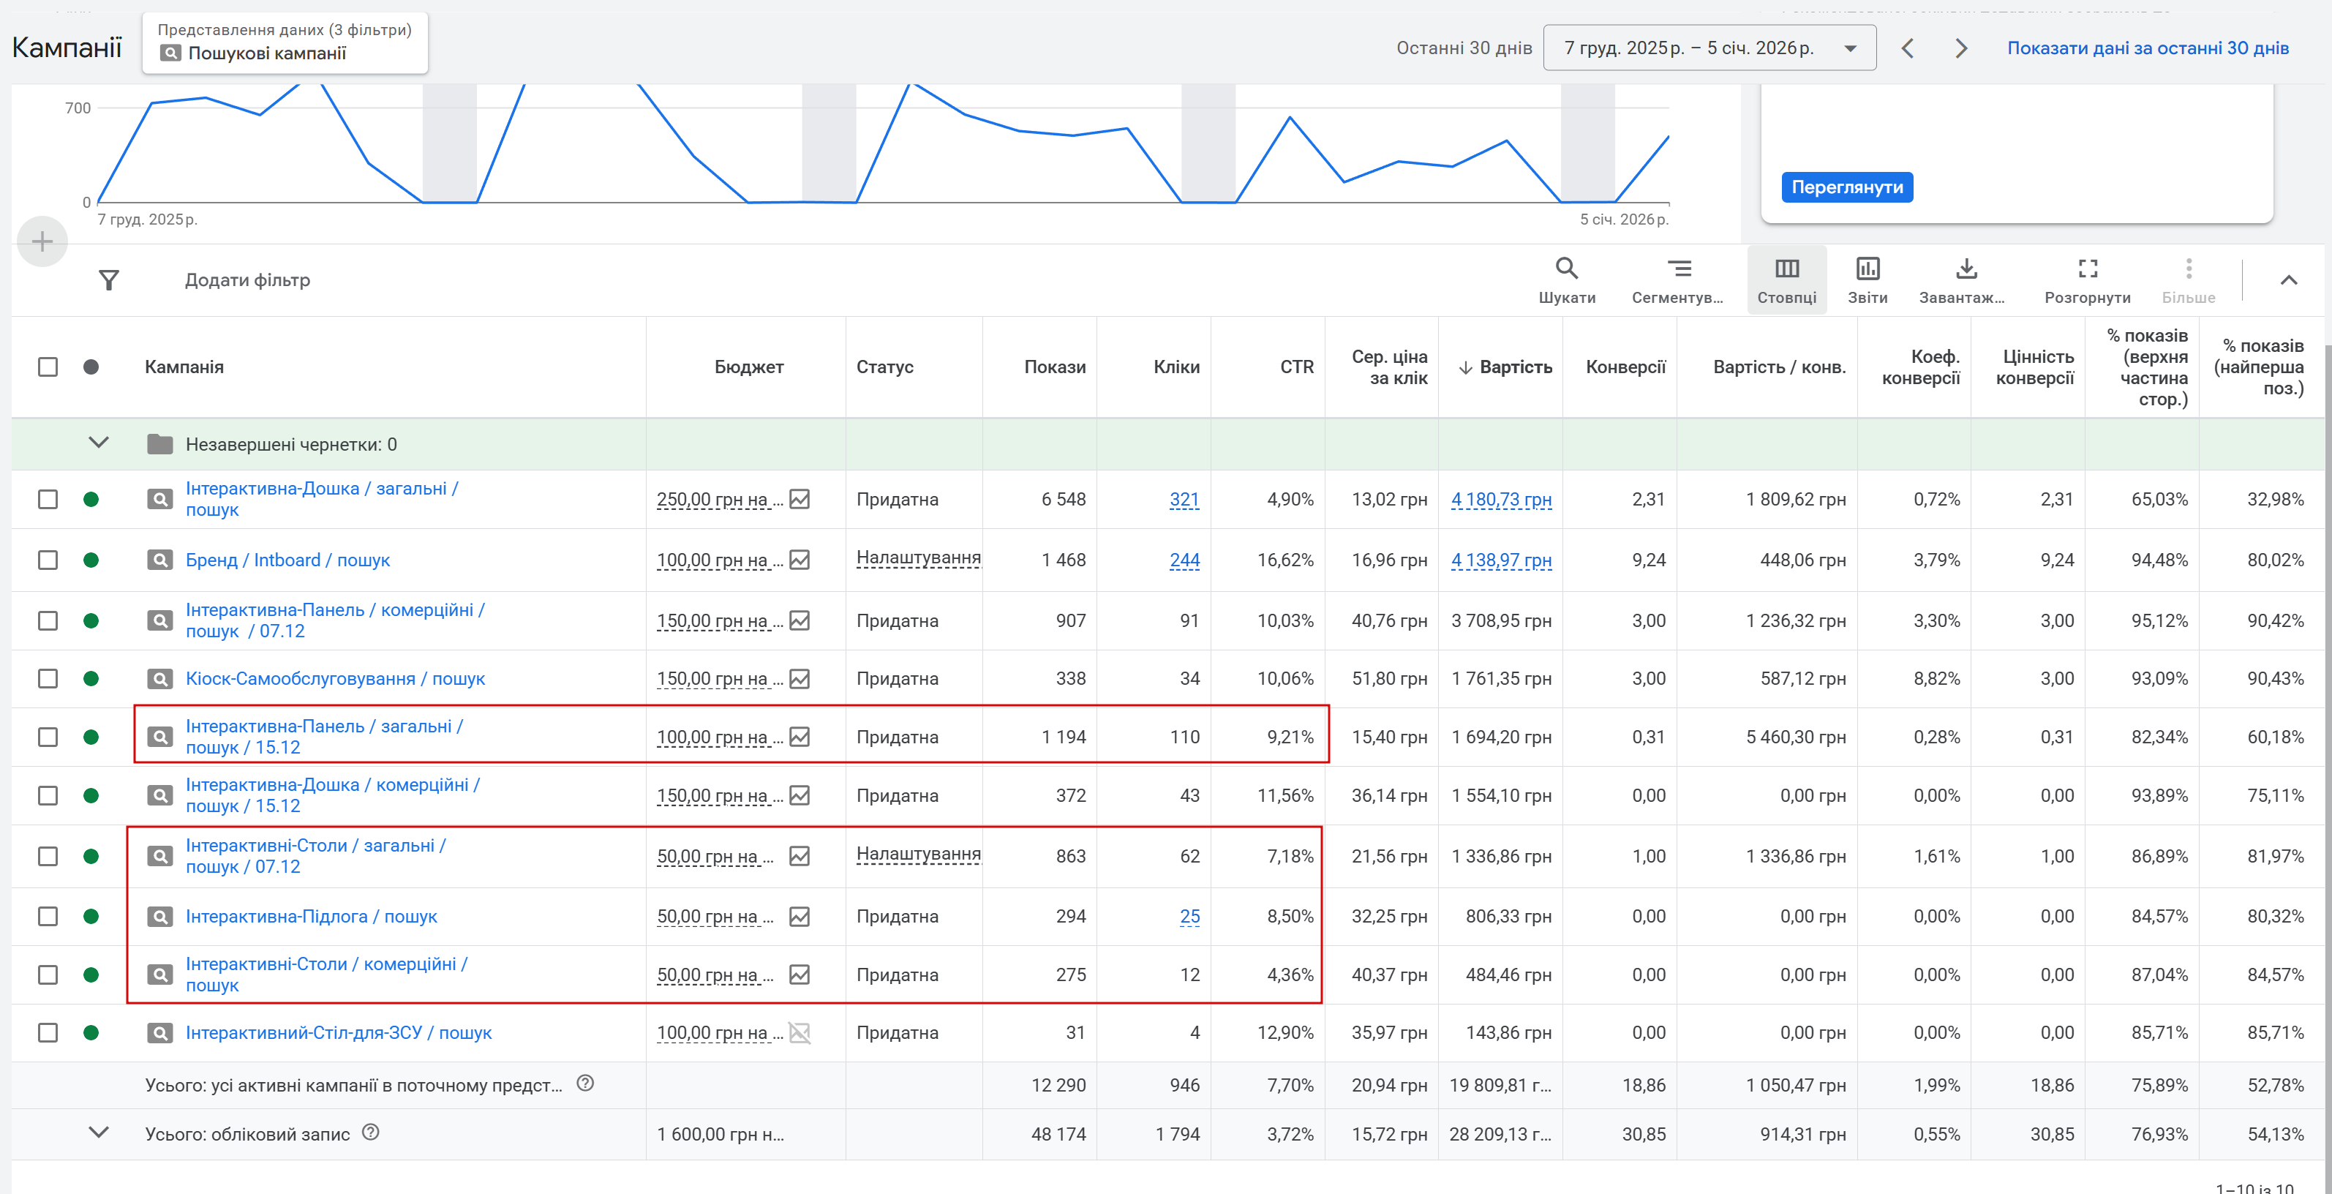Sort the table by the Кліки column
Screen dimensions: 2332x1194
(1176, 367)
